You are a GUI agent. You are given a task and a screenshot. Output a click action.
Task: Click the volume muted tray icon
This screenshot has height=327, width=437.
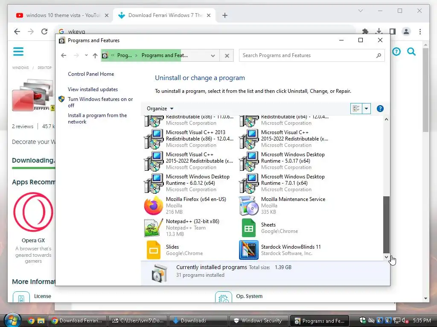(405, 321)
